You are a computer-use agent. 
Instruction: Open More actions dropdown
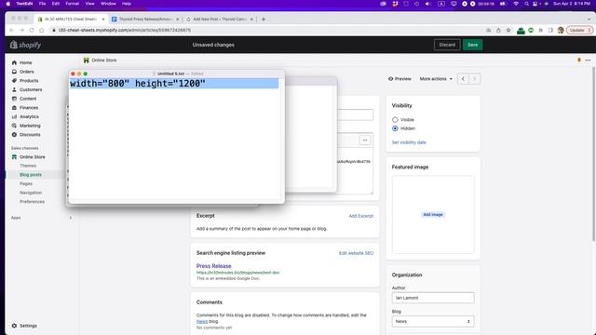436,79
